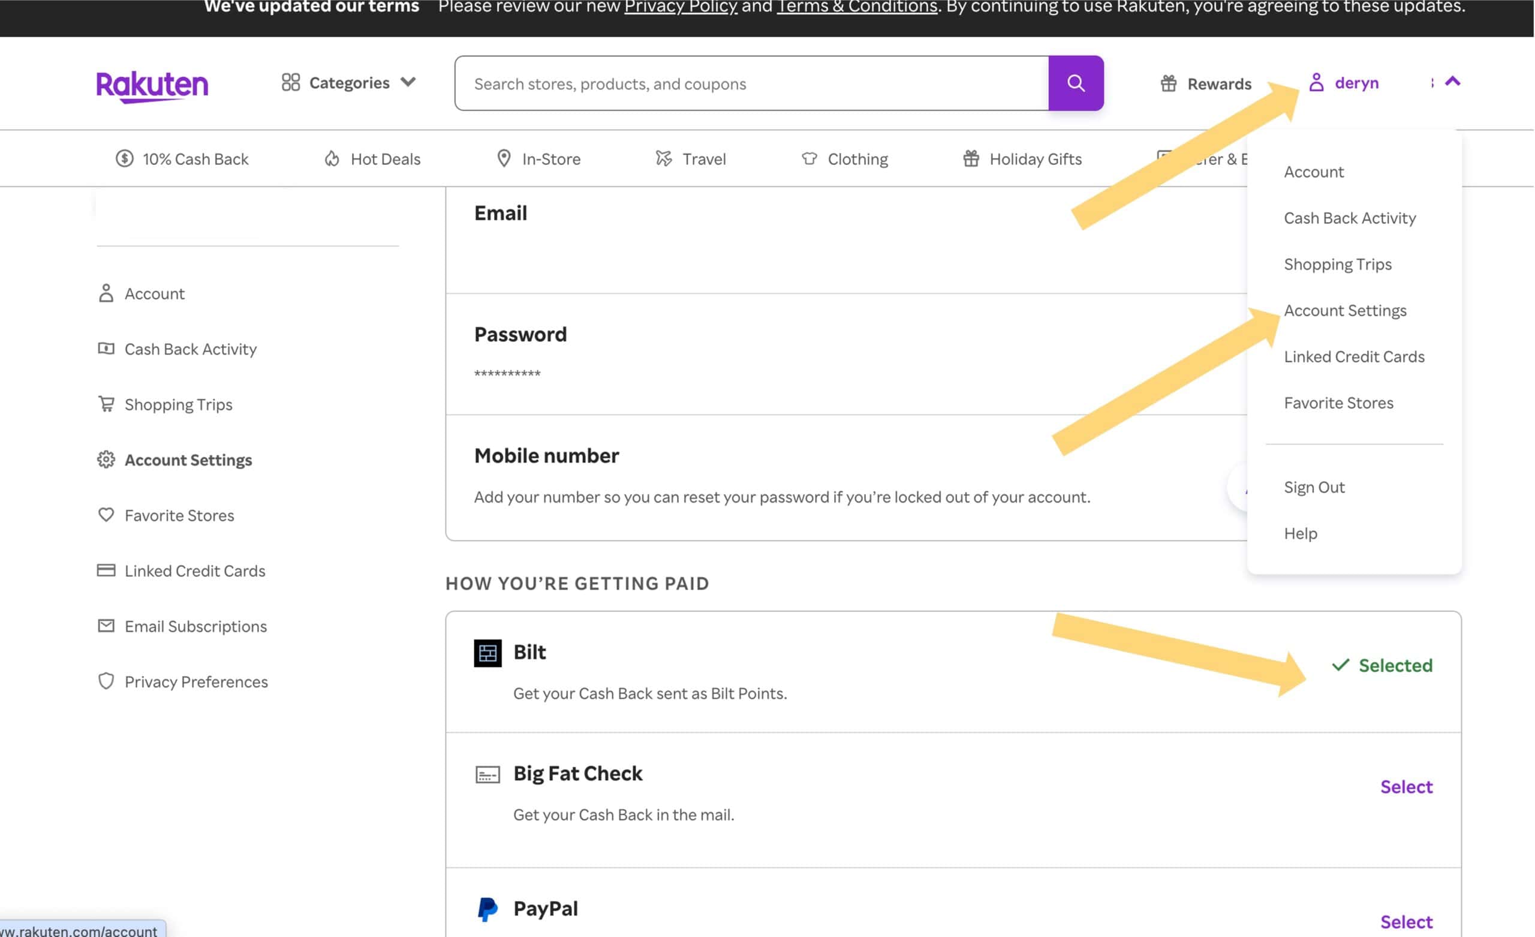Click the Rakuten logo
1535x937 pixels.
click(152, 86)
